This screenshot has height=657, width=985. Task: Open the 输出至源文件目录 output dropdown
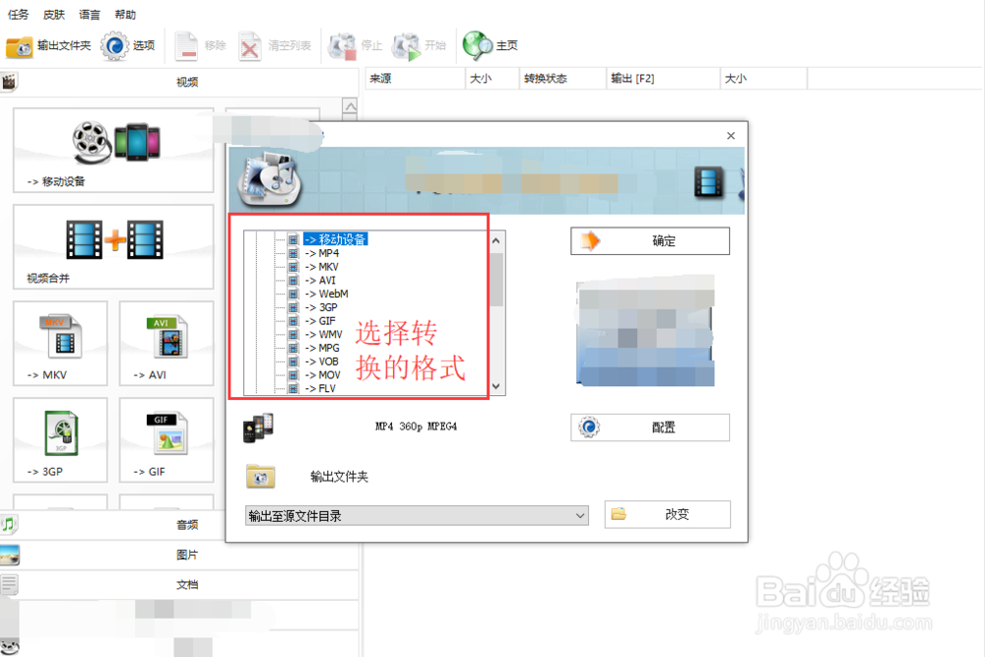(416, 515)
